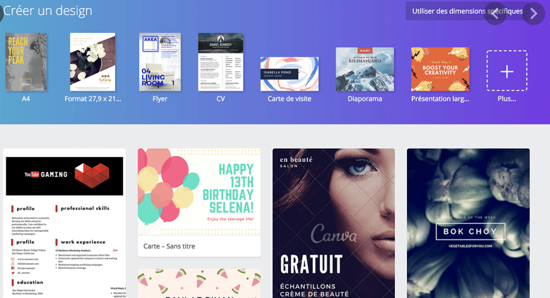550x298 pixels.
Task: Click the next arrow in the design carousel
Action: click(534, 14)
